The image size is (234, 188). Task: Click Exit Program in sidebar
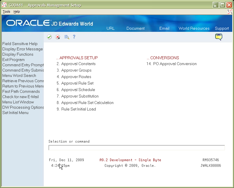point(14,60)
